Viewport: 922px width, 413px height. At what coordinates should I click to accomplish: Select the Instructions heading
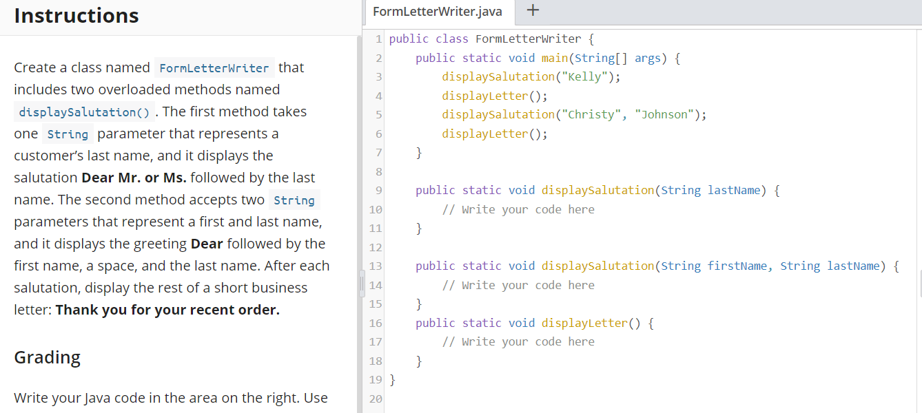pos(76,15)
